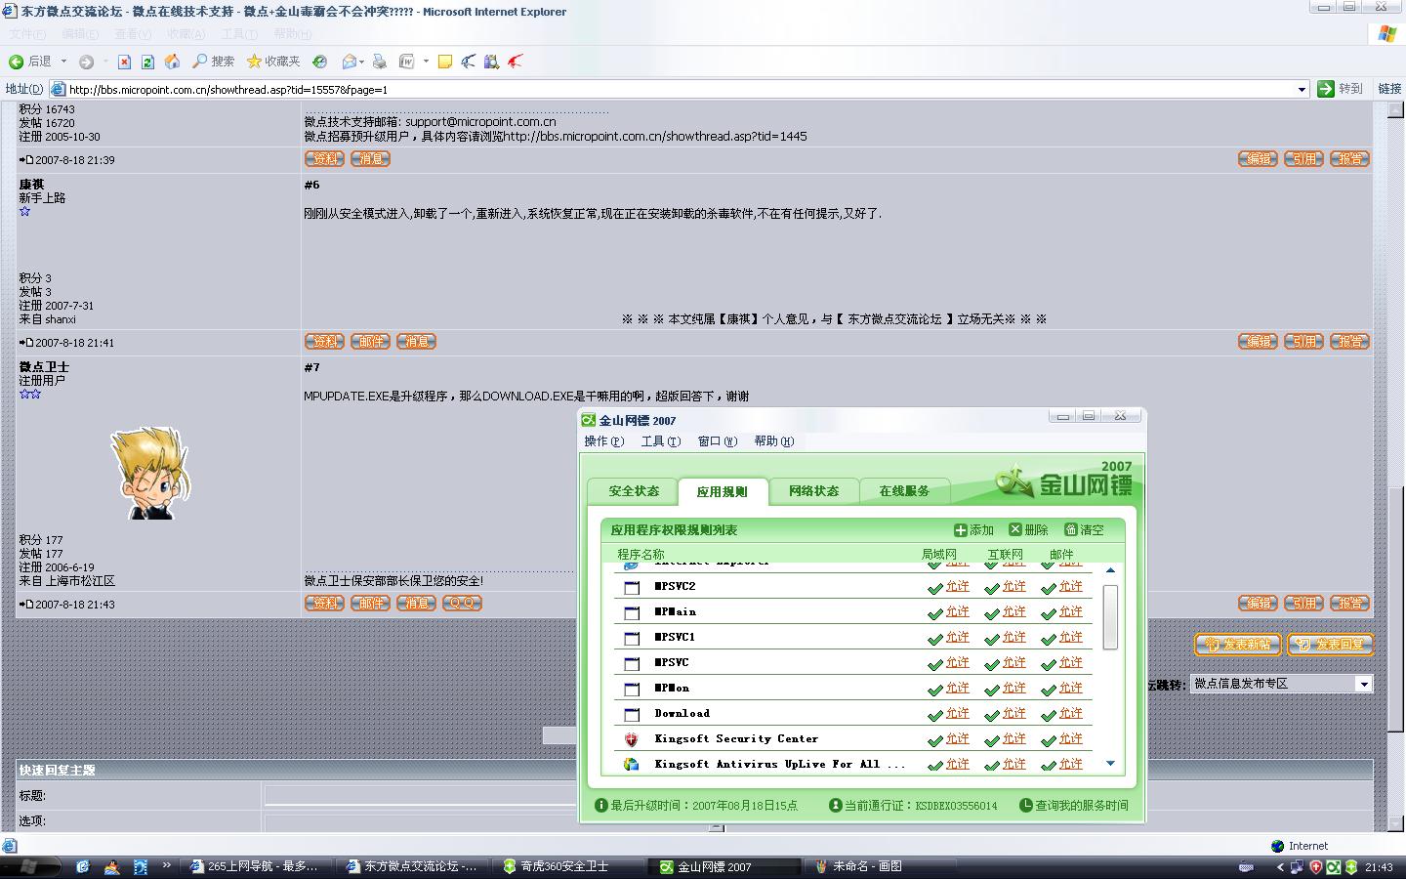Viewport: 1406px width, 879px height.
Task: Switch to the 网络状态 tab
Action: (813, 491)
